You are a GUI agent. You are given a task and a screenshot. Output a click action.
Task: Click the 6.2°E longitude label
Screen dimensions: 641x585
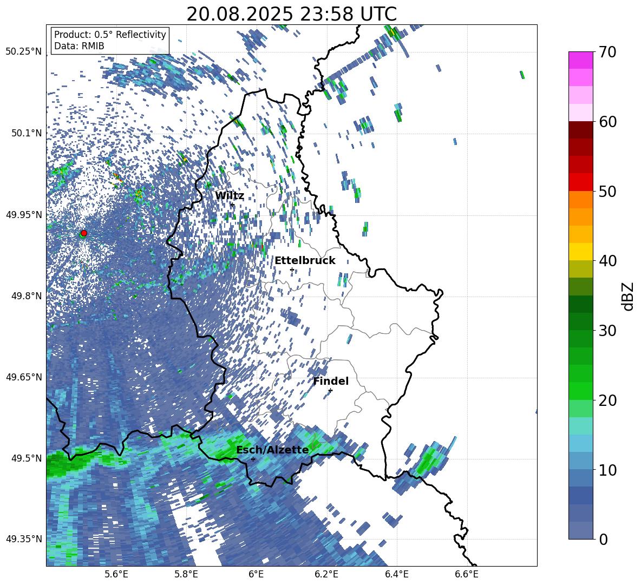pos(326,574)
